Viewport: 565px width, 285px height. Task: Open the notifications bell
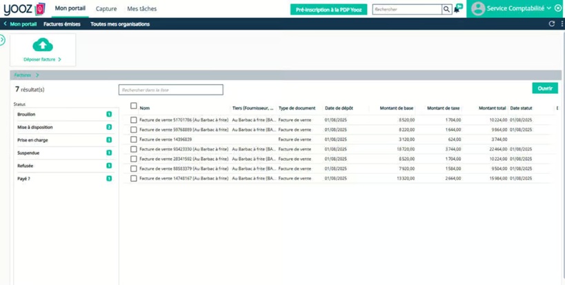(x=457, y=9)
